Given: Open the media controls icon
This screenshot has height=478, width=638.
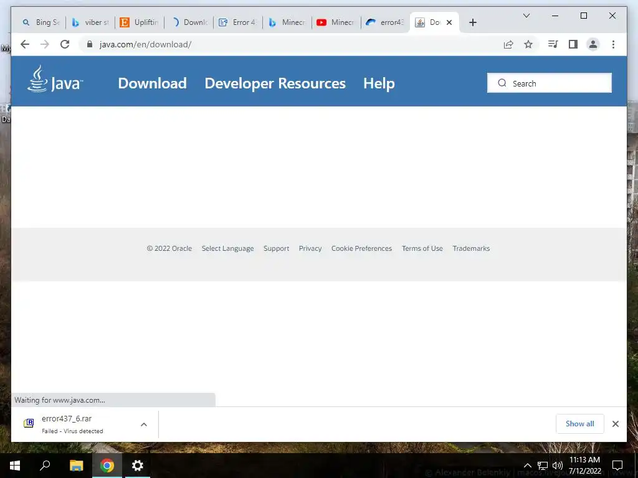Looking at the screenshot, I should click(553, 44).
